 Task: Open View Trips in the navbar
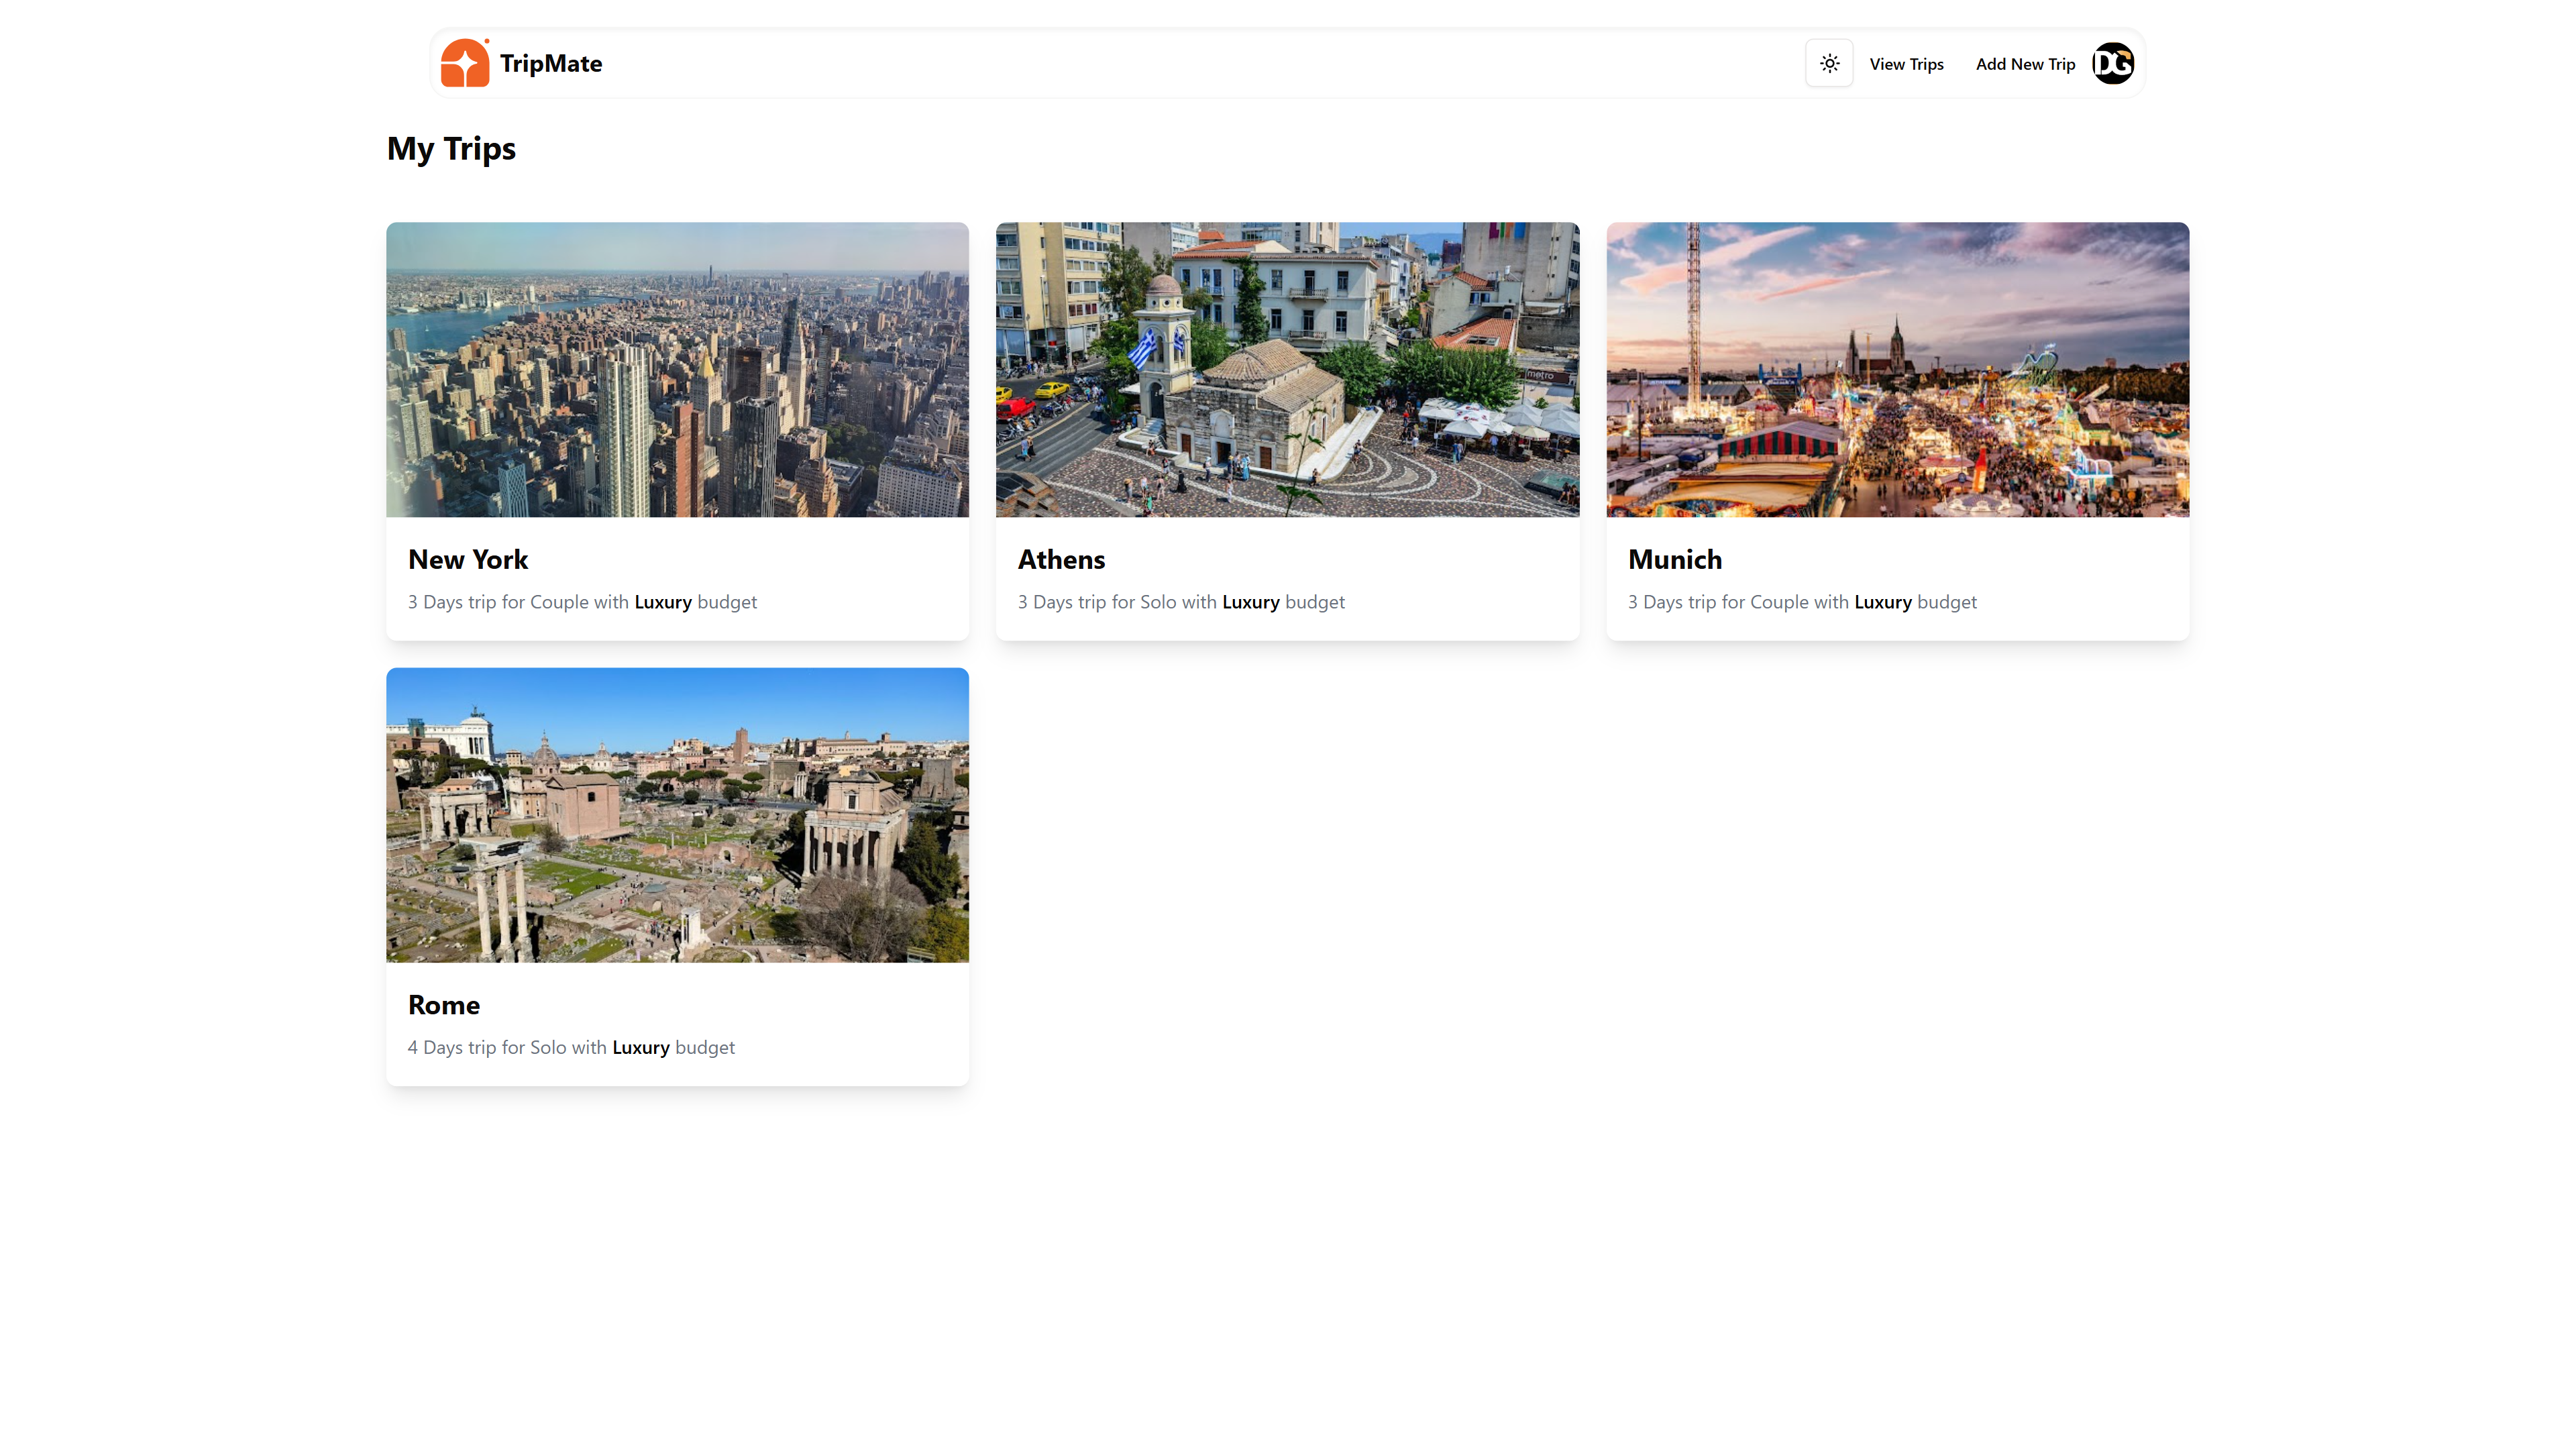click(x=1906, y=64)
